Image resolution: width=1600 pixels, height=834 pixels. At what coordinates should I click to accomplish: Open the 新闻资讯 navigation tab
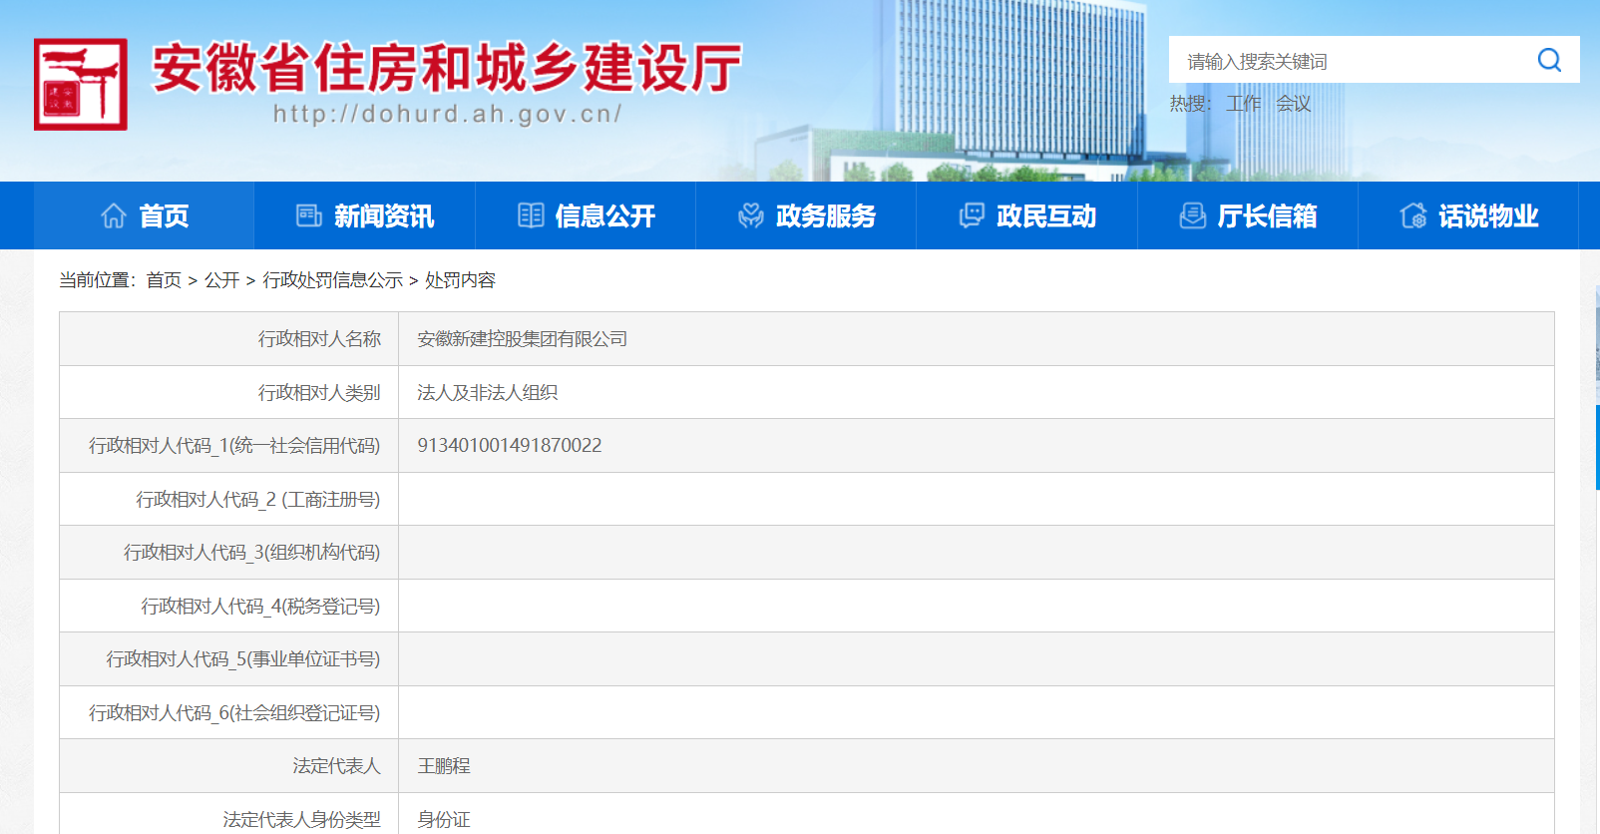(364, 215)
